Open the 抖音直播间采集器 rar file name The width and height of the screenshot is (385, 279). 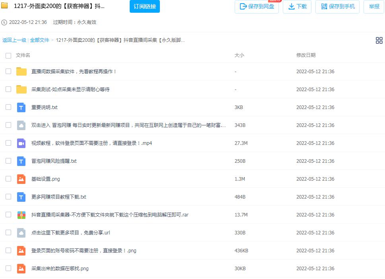pyautogui.click(x=110, y=215)
